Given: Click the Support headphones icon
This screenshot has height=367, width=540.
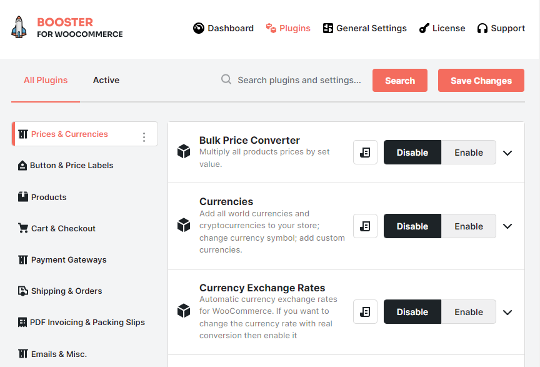Looking at the screenshot, I should pyautogui.click(x=482, y=28).
